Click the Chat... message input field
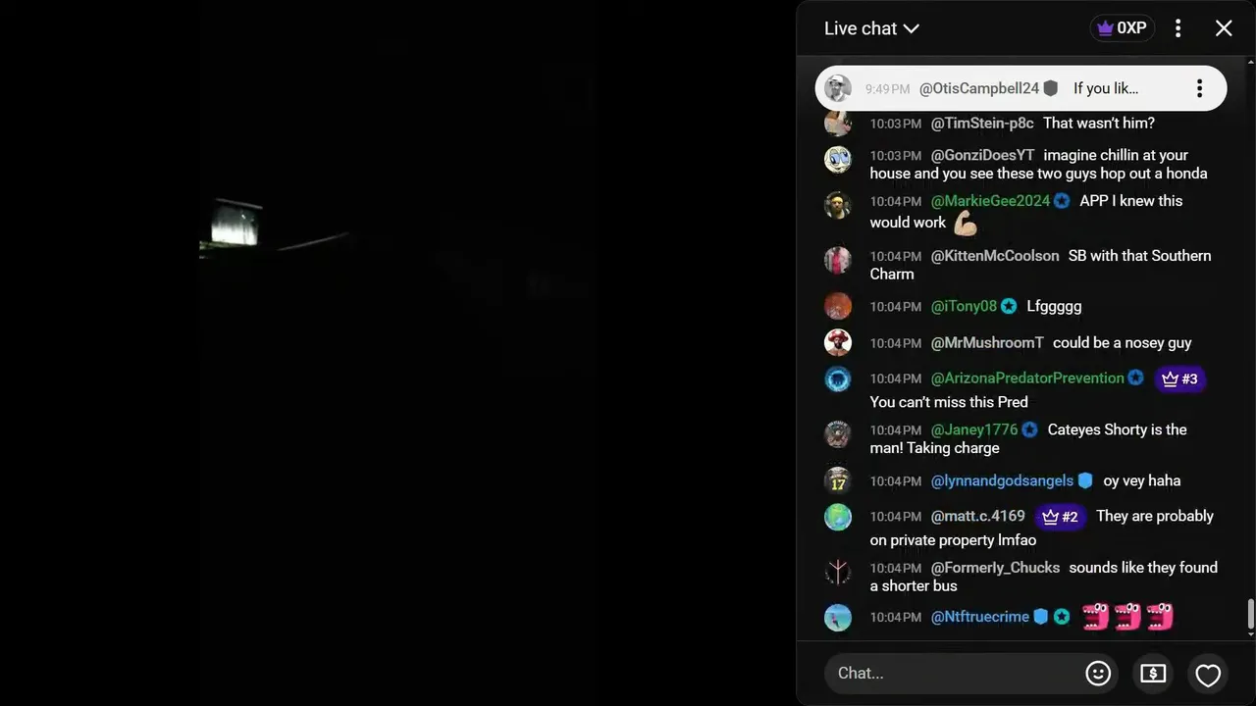This screenshot has width=1256, height=706. pos(955,674)
